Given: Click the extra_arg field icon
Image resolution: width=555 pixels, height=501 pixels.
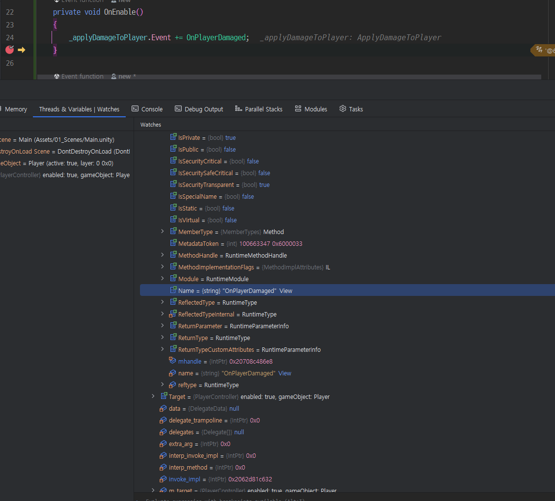Looking at the screenshot, I should [x=163, y=444].
